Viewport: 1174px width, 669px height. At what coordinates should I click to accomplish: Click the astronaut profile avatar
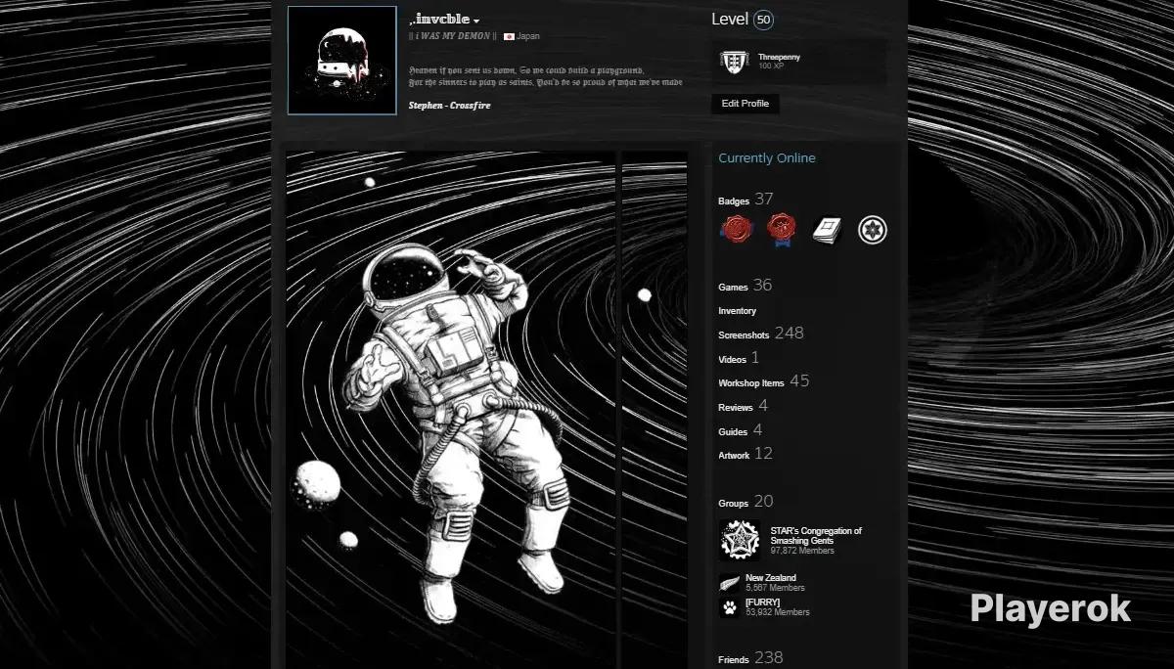(x=341, y=61)
